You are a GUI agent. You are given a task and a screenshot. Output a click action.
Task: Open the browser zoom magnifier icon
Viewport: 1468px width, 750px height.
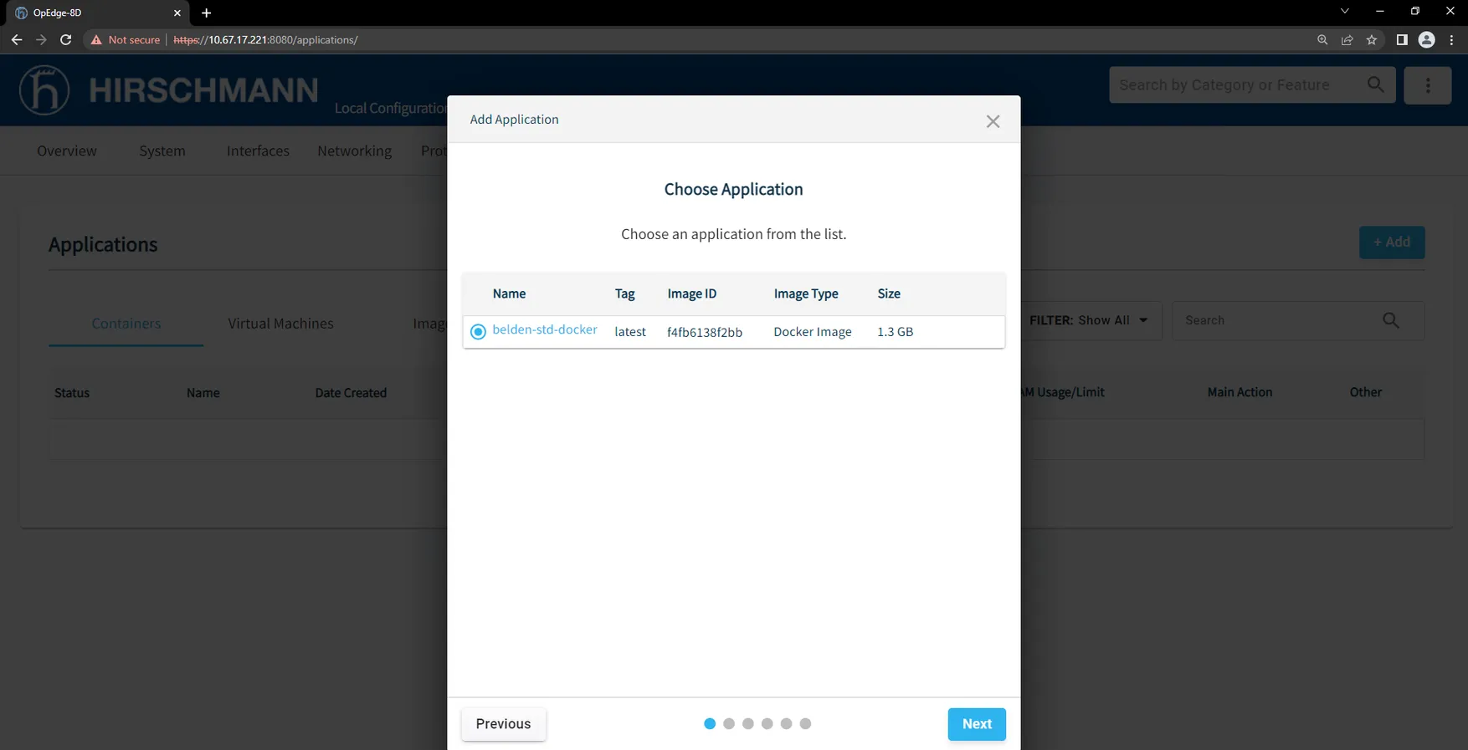pyautogui.click(x=1322, y=40)
